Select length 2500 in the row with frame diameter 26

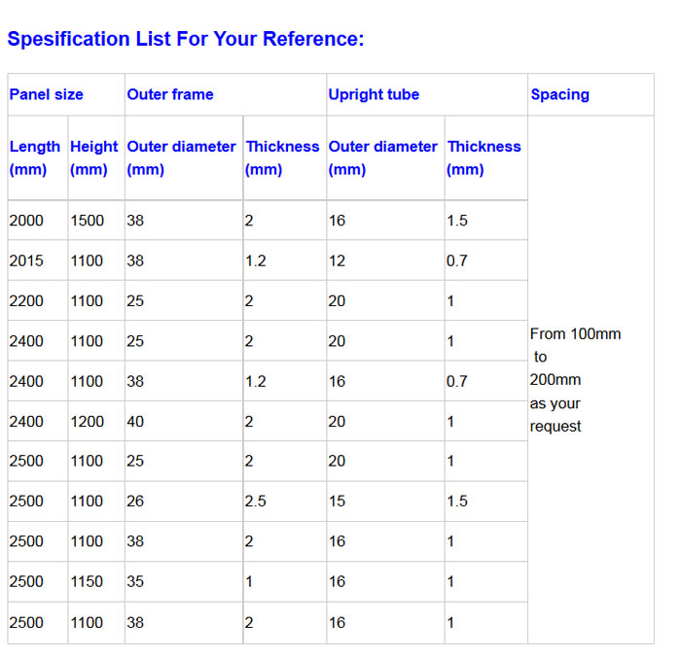pos(26,502)
